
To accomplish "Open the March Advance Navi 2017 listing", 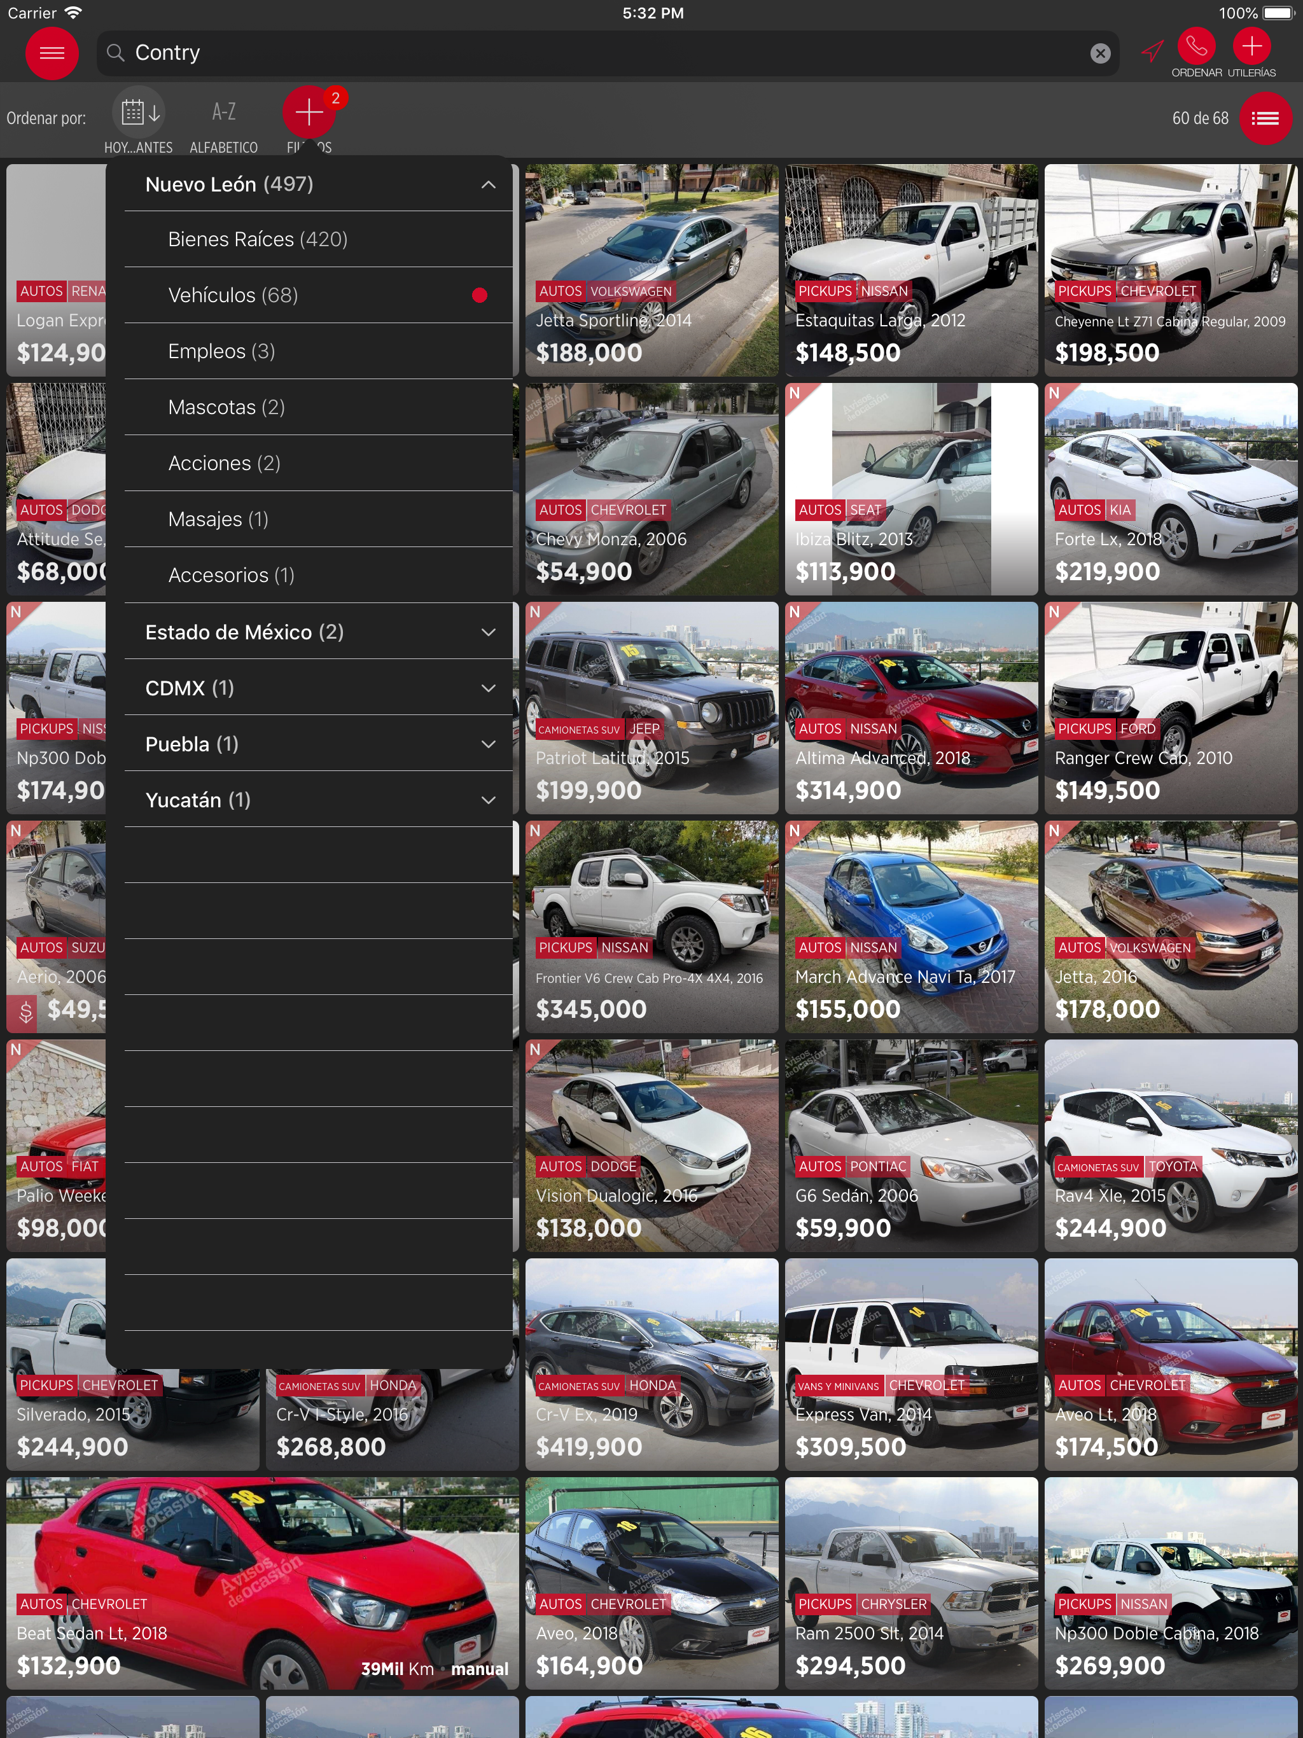I will point(912,927).
